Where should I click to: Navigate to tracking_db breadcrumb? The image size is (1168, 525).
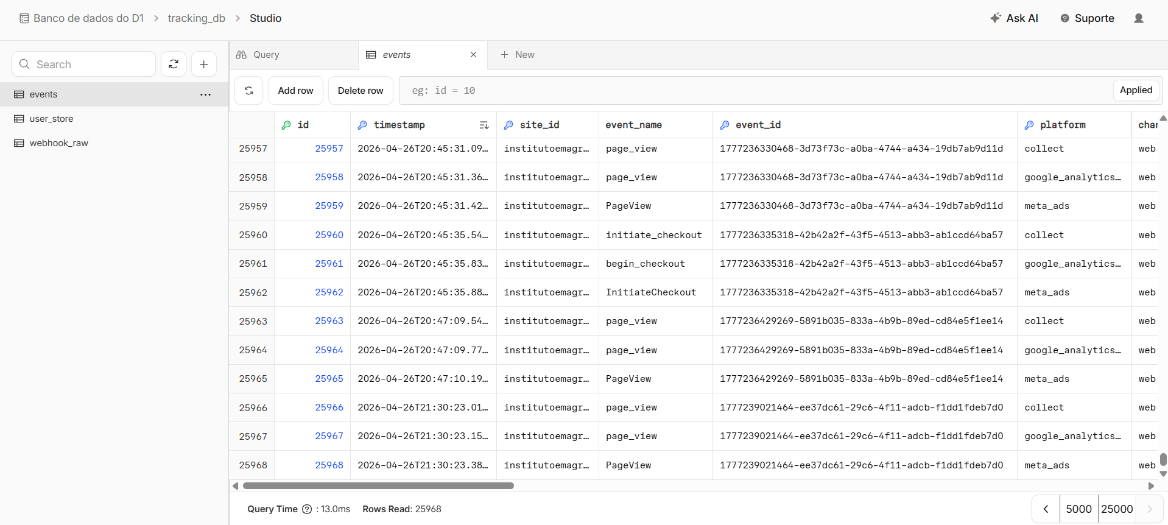point(196,18)
